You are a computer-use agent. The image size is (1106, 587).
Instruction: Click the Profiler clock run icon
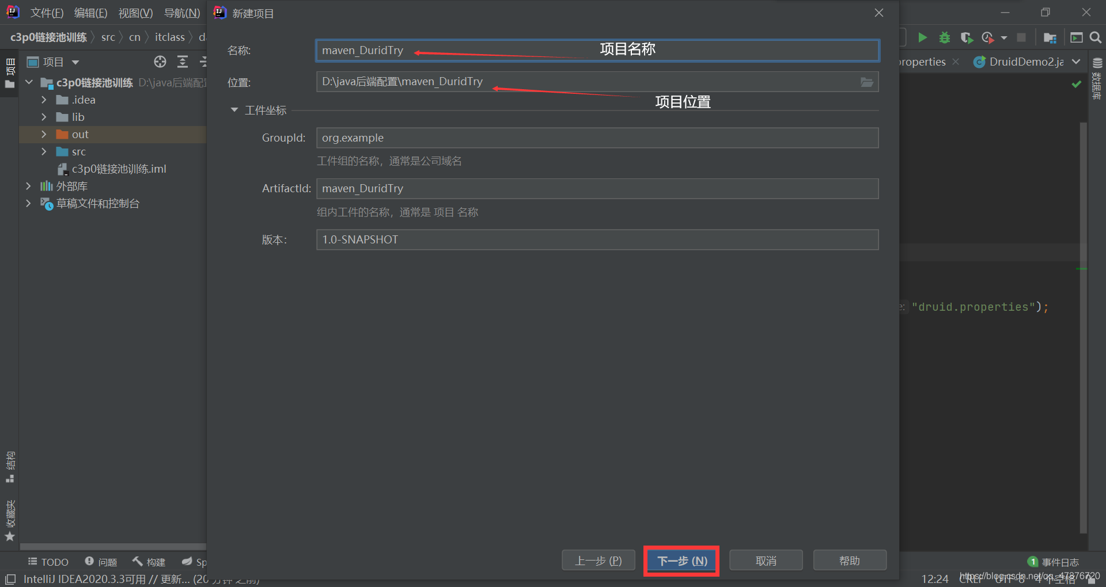point(988,37)
